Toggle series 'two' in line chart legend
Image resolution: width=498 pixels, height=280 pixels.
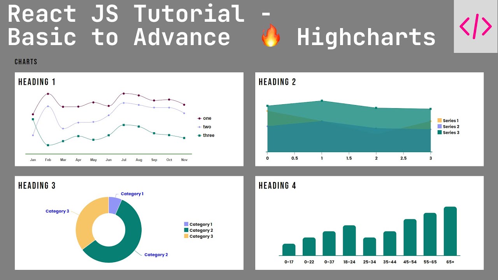click(204, 127)
